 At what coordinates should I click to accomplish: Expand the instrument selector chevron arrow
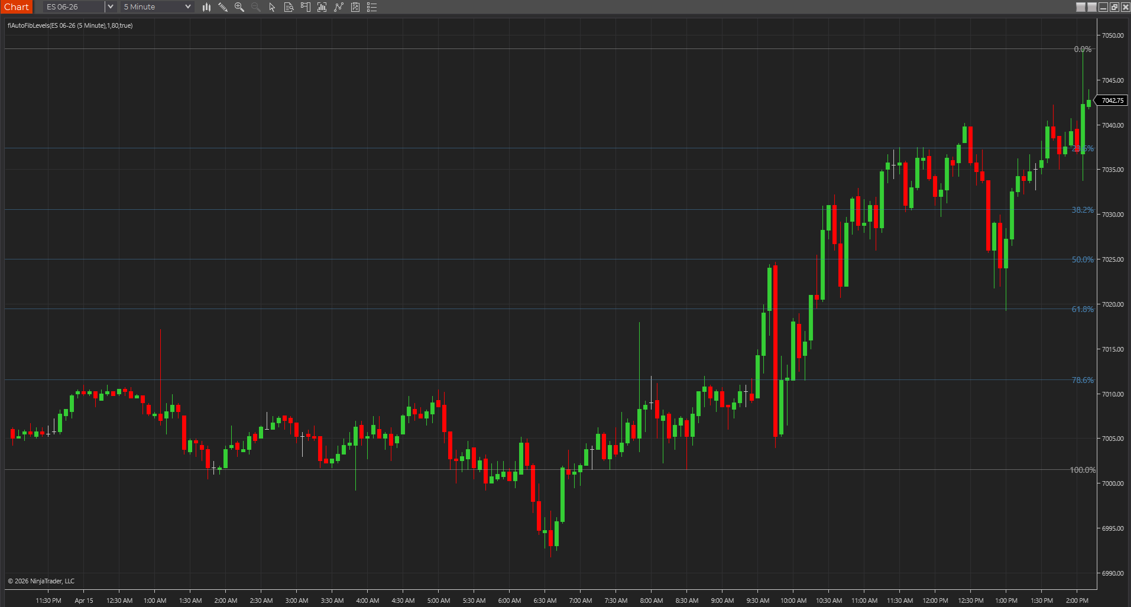pyautogui.click(x=111, y=7)
